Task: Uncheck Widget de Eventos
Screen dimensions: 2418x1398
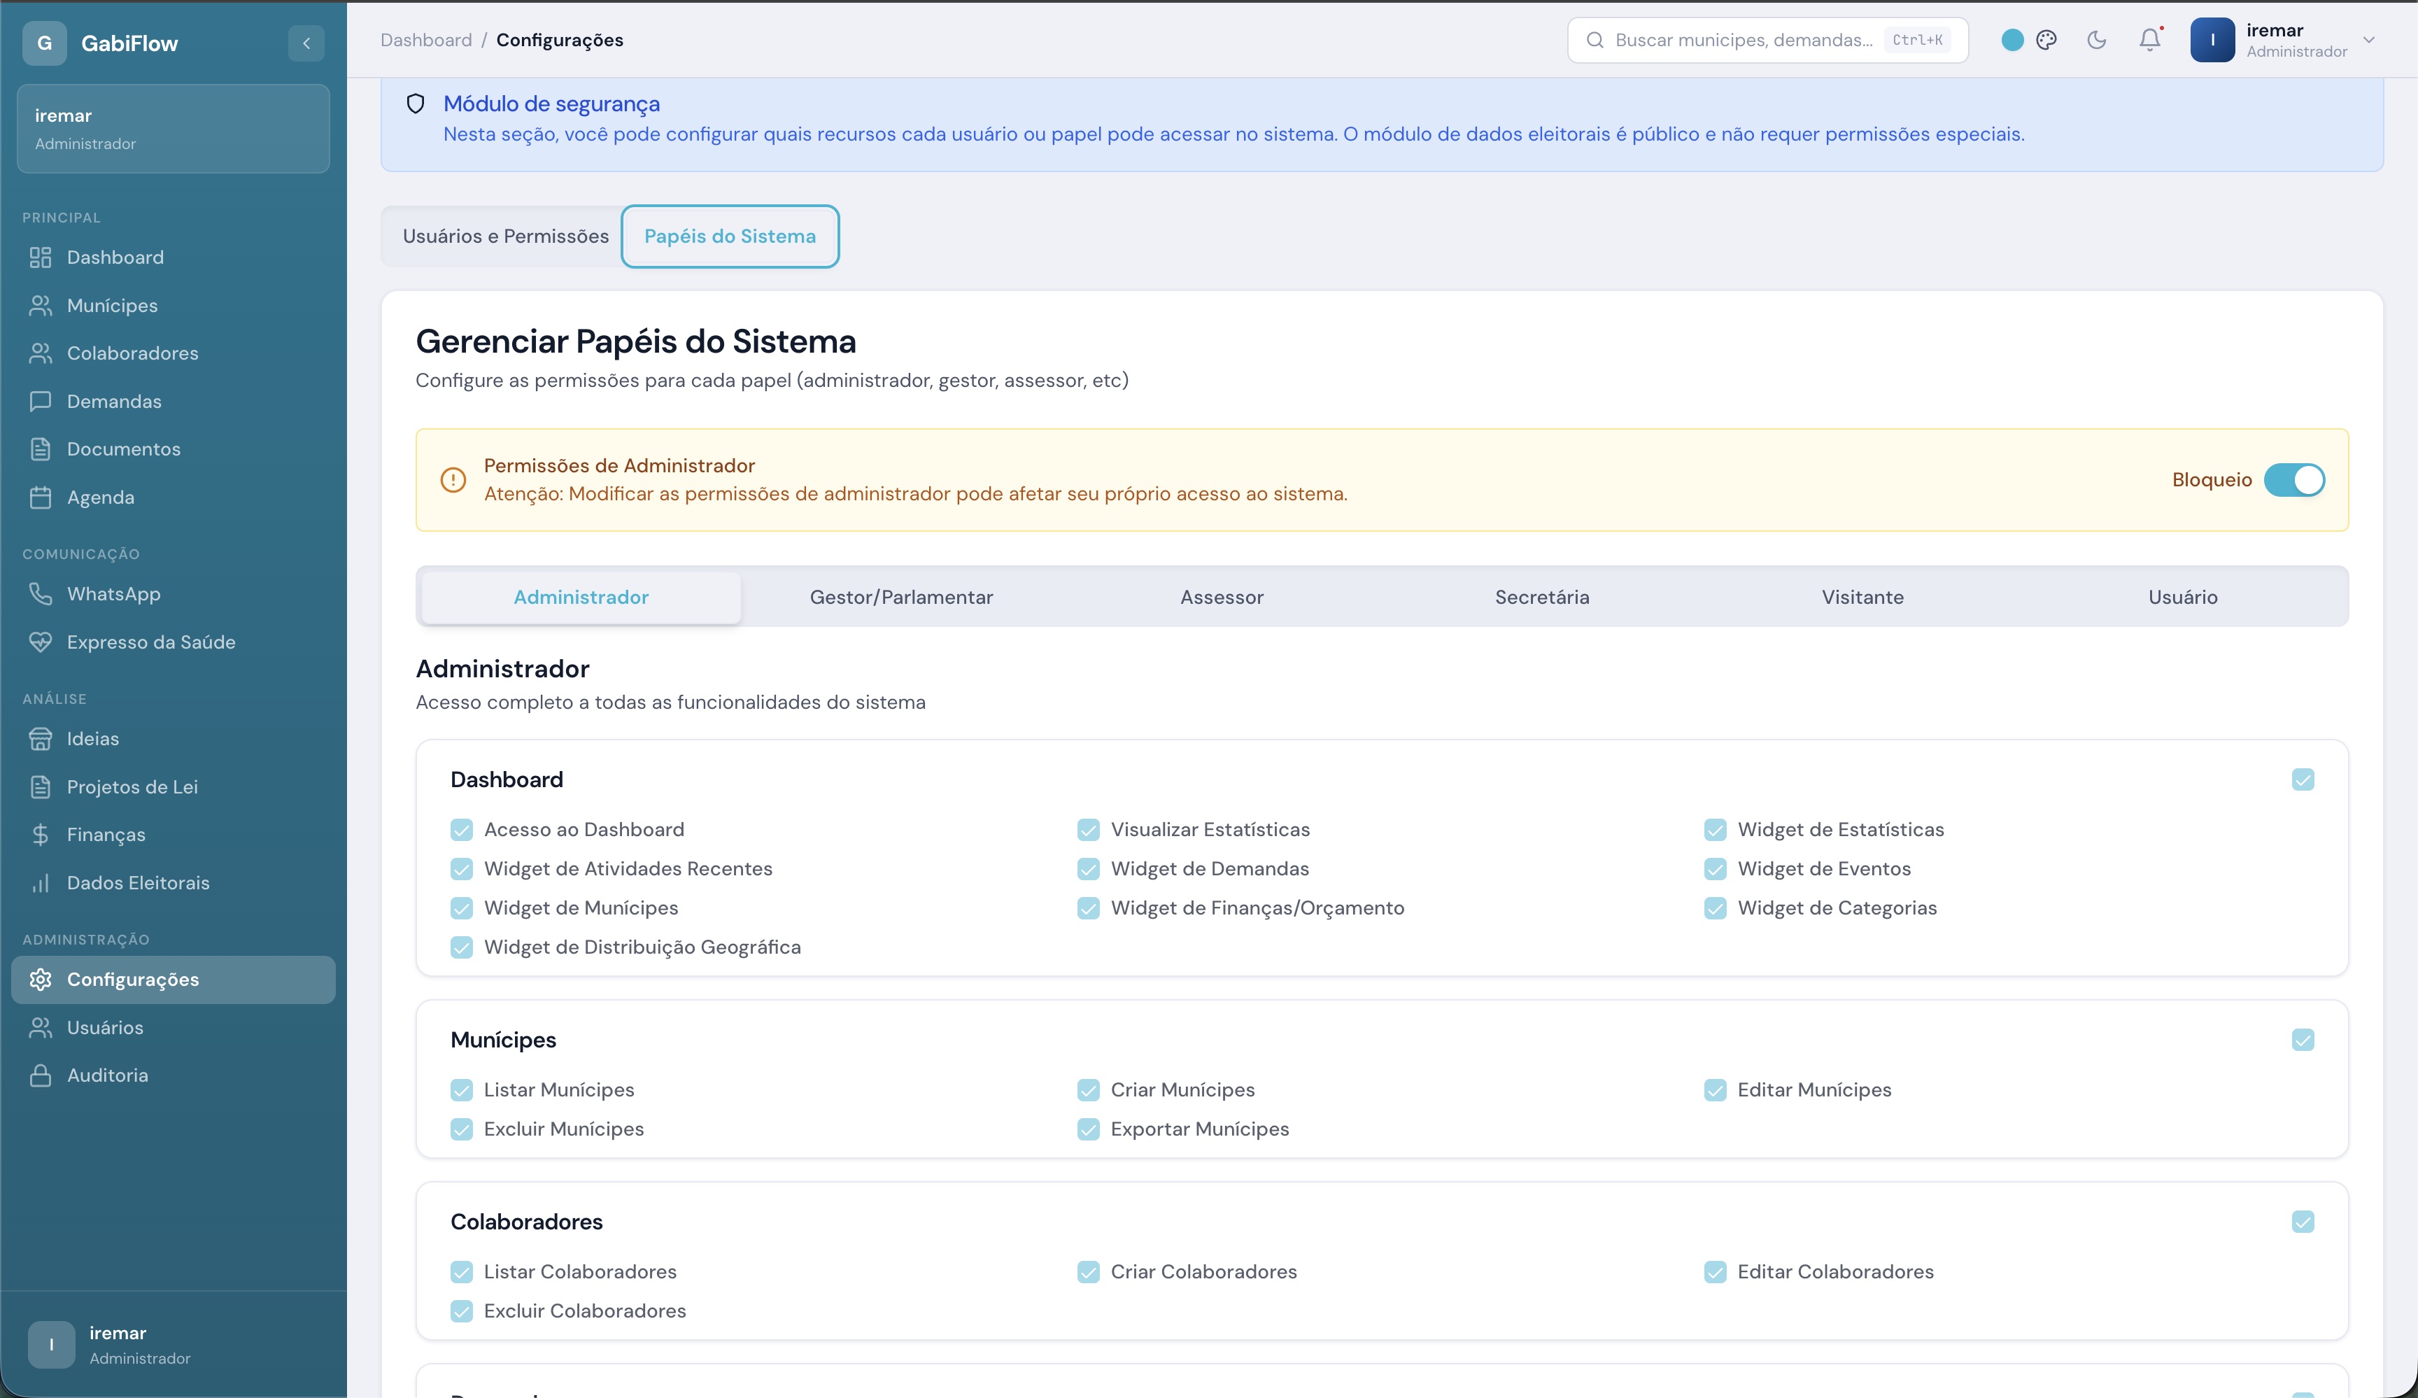Action: pyautogui.click(x=1716, y=868)
